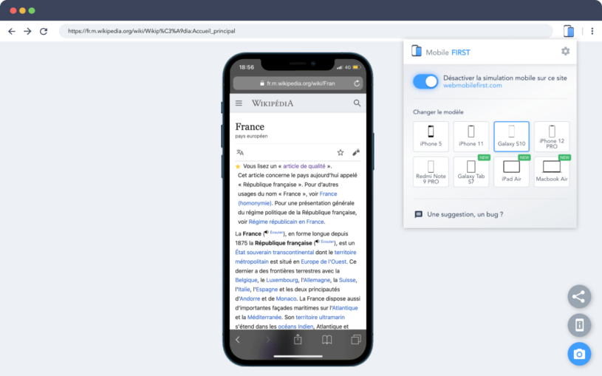Select the iPhone 12 PRO model

coord(552,137)
